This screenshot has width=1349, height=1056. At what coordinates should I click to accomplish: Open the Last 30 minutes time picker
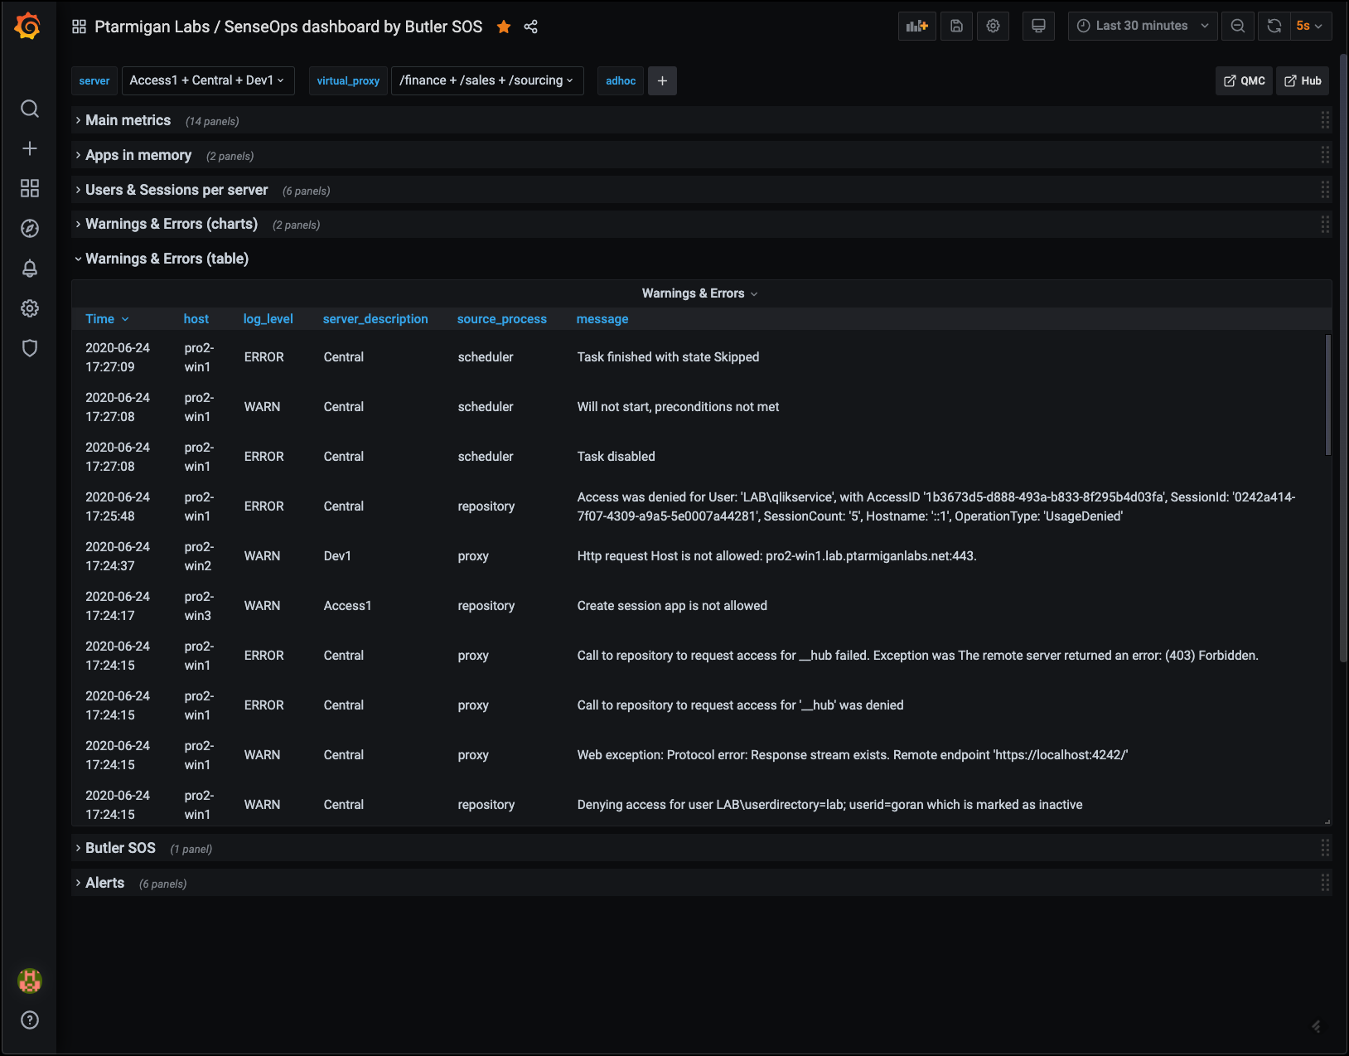point(1142,27)
